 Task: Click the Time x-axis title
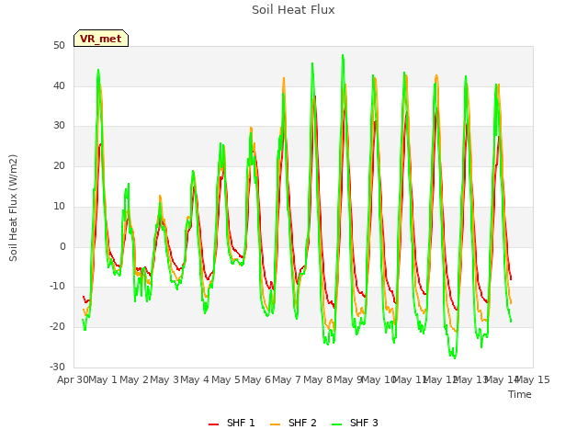520,394
